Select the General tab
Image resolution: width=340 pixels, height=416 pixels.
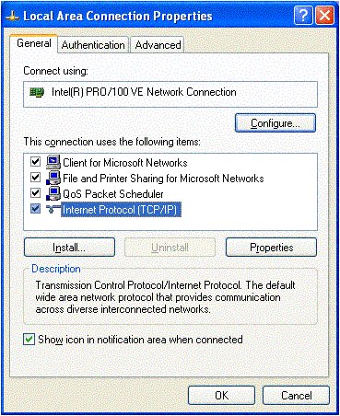click(x=34, y=43)
